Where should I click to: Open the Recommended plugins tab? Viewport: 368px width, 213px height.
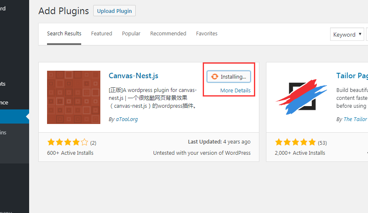[x=168, y=34]
